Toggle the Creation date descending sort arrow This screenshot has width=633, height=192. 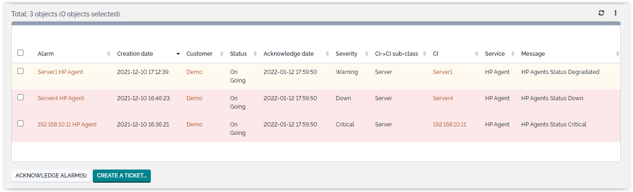(x=178, y=54)
